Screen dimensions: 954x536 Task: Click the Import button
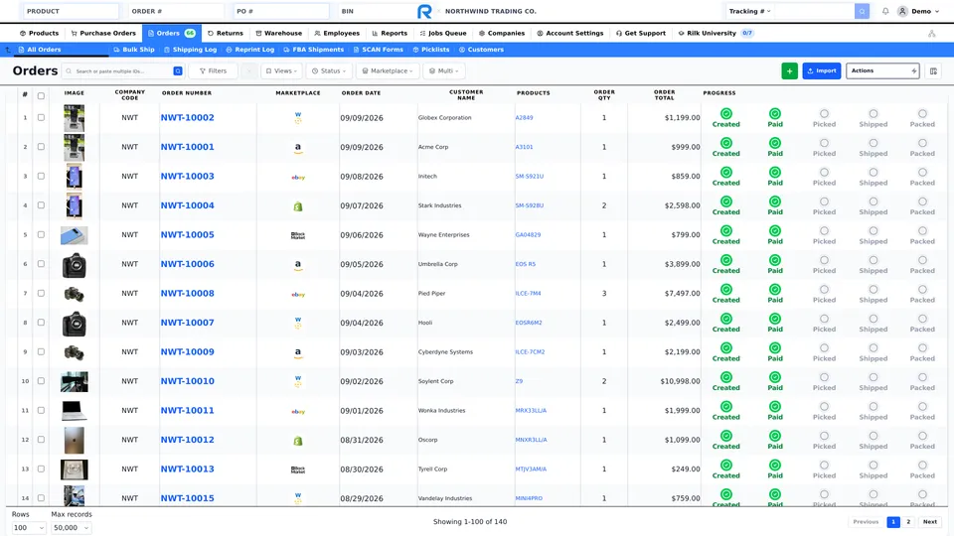point(822,71)
